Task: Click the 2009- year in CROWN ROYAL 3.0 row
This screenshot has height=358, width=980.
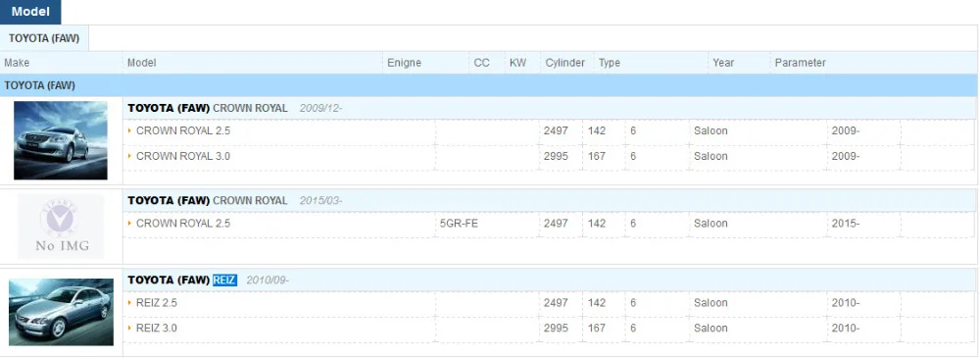Action: [846, 157]
